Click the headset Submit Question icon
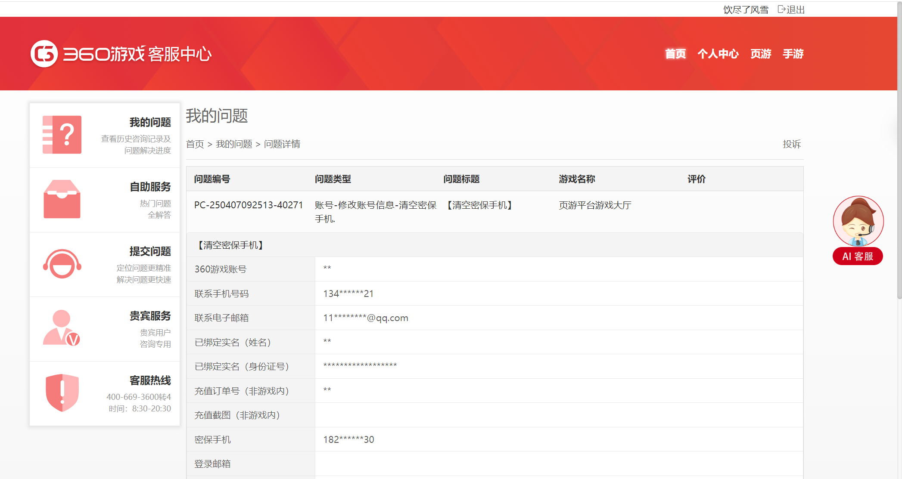The width and height of the screenshot is (902, 479). point(62,264)
